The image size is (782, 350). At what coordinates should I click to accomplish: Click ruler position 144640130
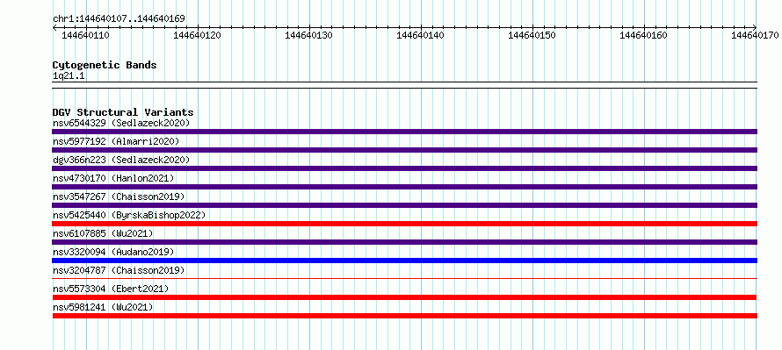pos(308,35)
